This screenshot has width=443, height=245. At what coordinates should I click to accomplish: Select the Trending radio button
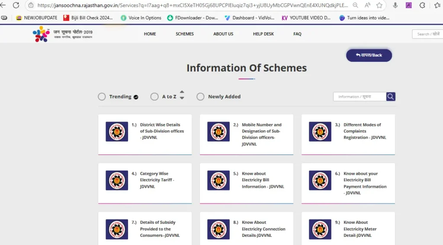point(102,97)
